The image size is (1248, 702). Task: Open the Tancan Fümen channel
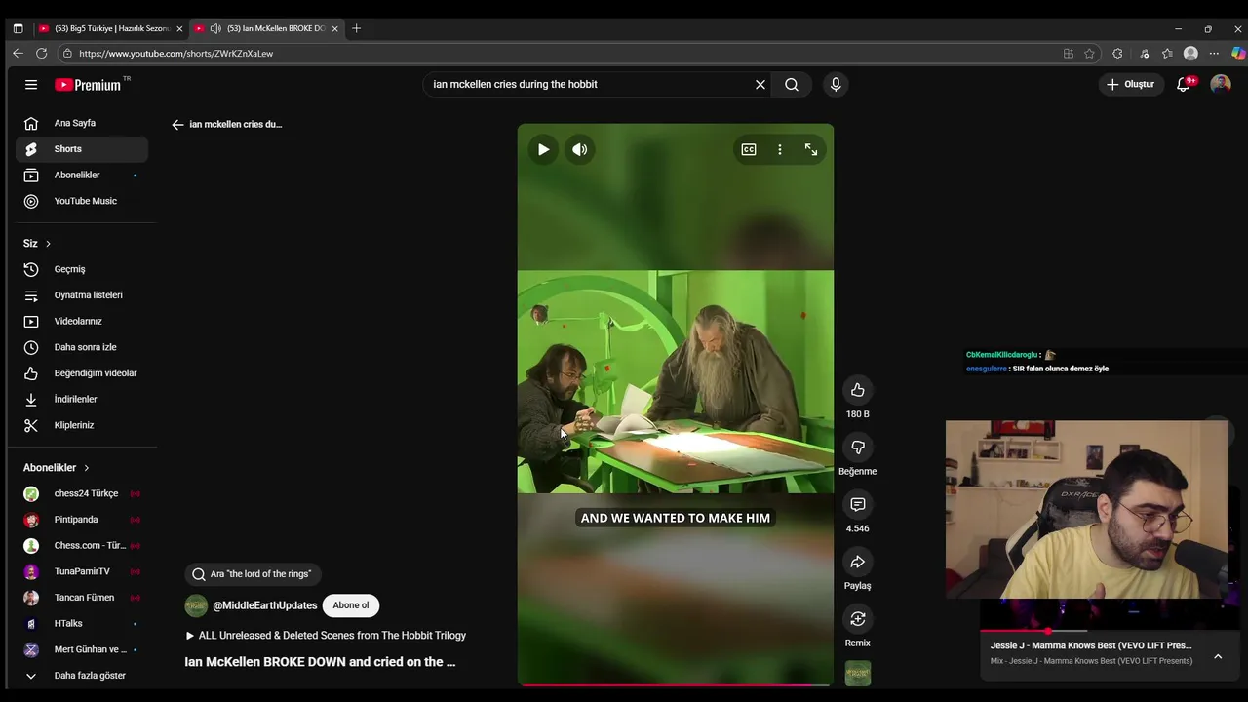(x=82, y=598)
